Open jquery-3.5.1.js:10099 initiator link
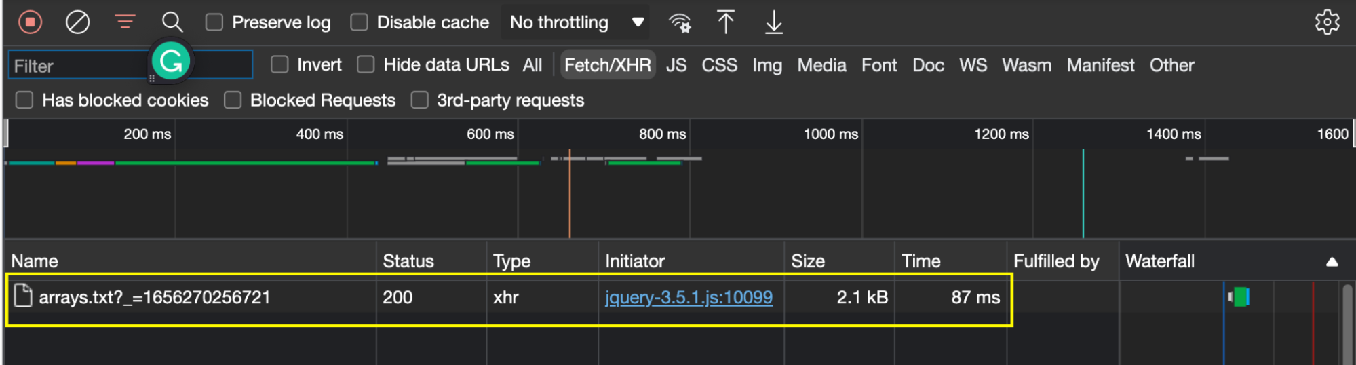Viewport: 1356px width, 365px height. click(689, 297)
